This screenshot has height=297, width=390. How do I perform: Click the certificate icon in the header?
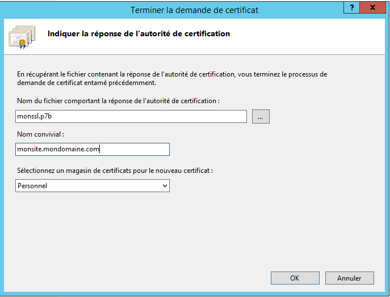click(x=22, y=37)
